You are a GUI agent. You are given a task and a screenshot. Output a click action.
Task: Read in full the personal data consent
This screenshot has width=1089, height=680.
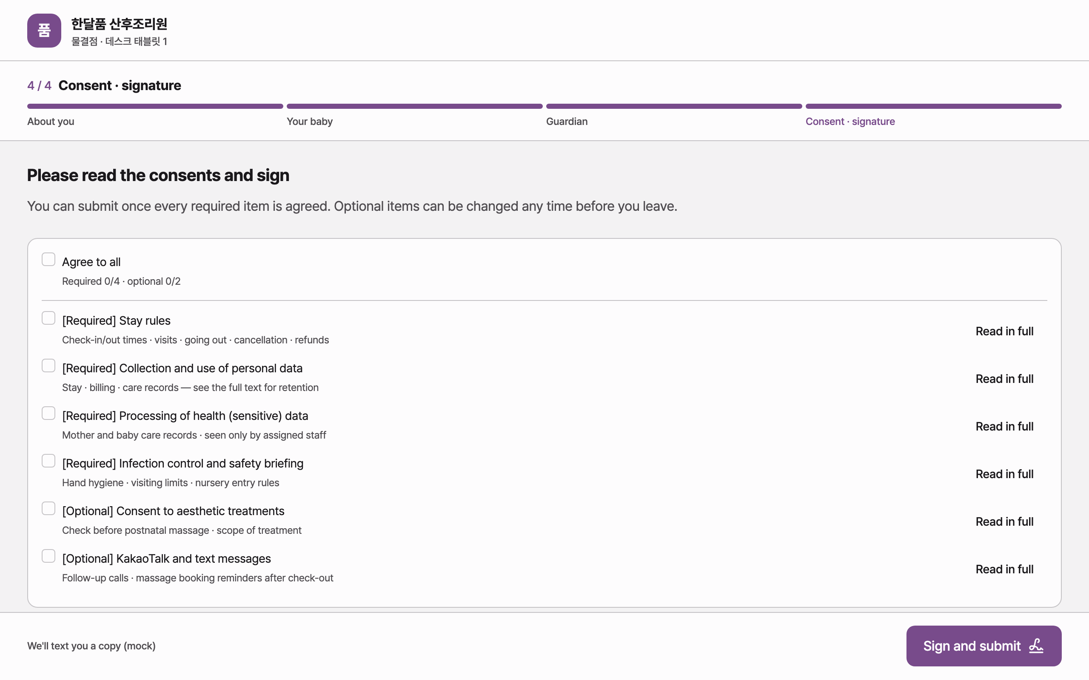tap(1004, 379)
